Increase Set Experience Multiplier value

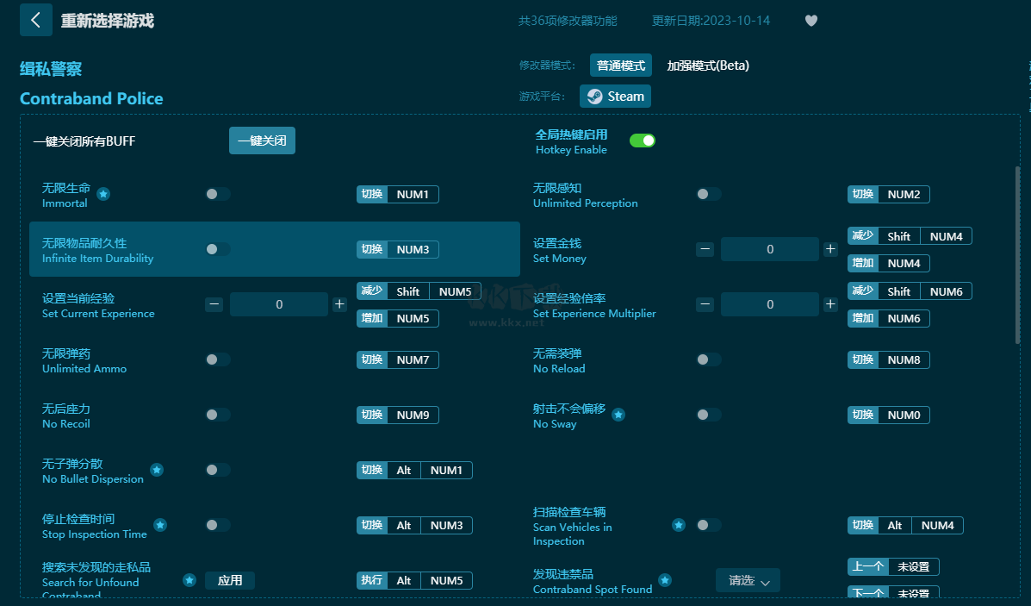click(x=830, y=304)
